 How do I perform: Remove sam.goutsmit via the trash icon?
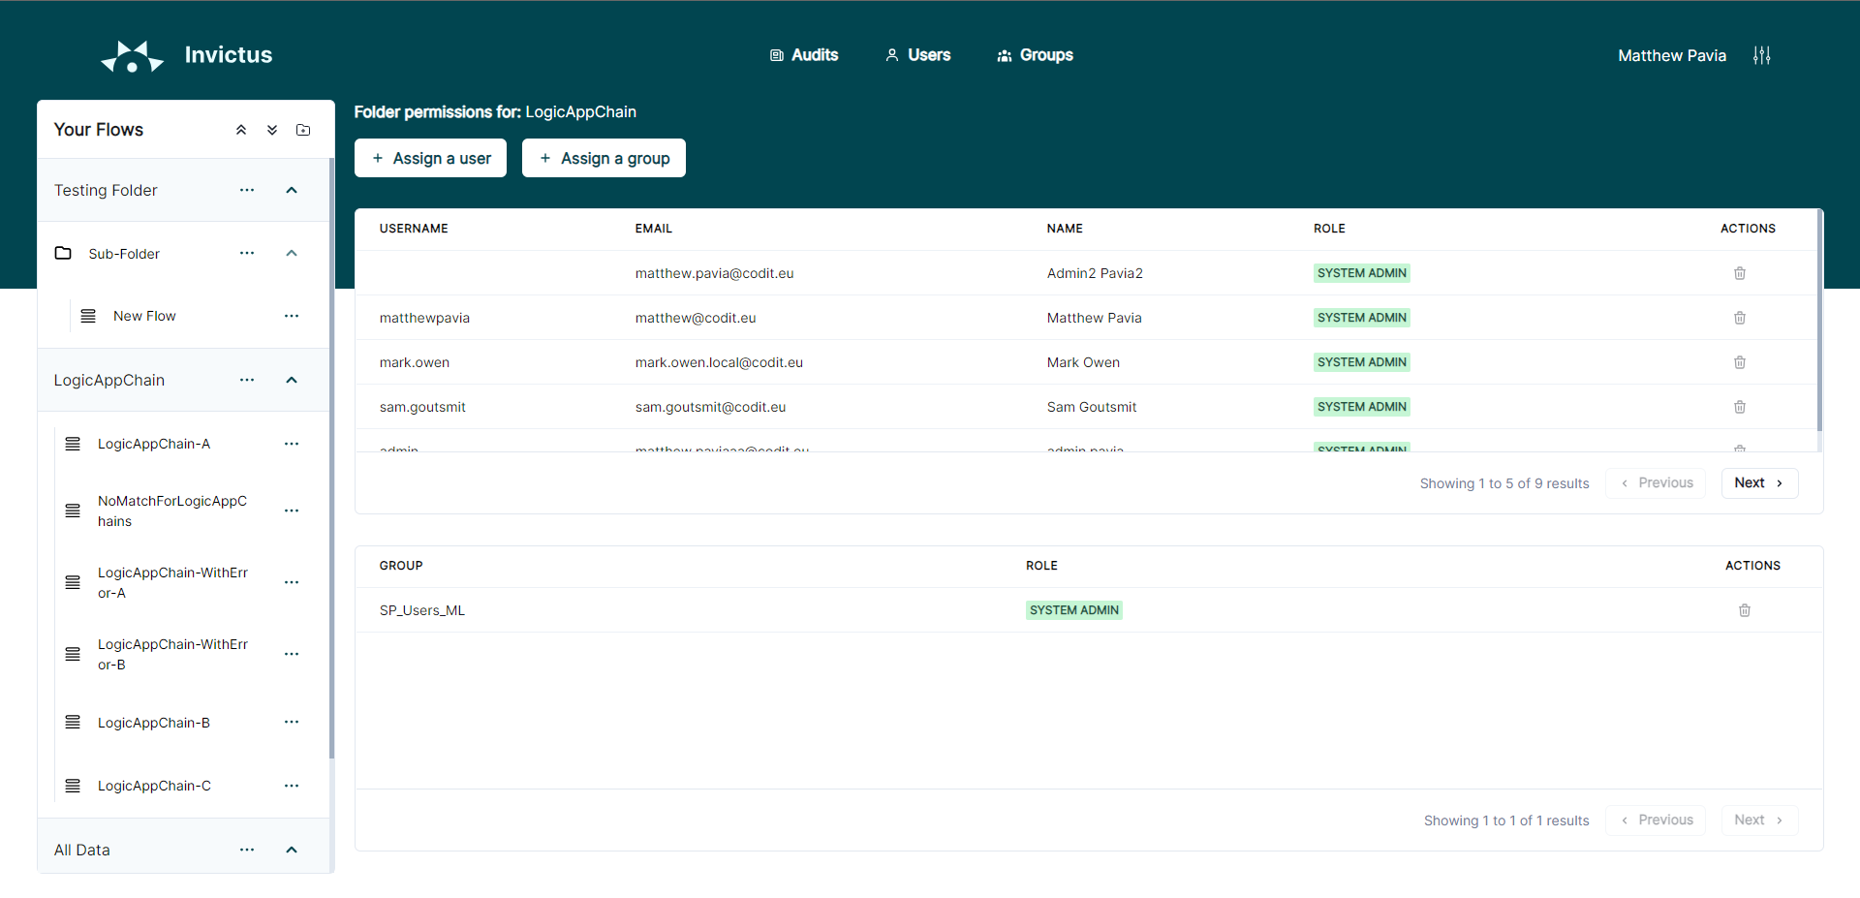(1739, 407)
